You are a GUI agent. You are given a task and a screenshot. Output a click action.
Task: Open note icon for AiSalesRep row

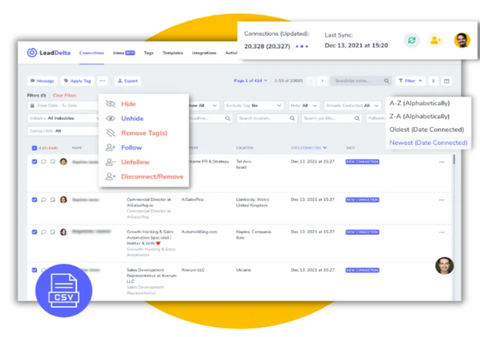point(53,200)
